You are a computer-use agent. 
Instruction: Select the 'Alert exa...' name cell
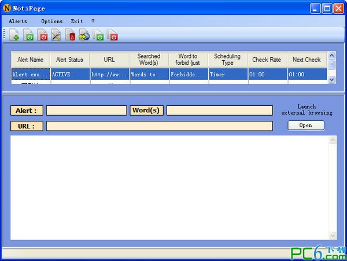(31, 74)
